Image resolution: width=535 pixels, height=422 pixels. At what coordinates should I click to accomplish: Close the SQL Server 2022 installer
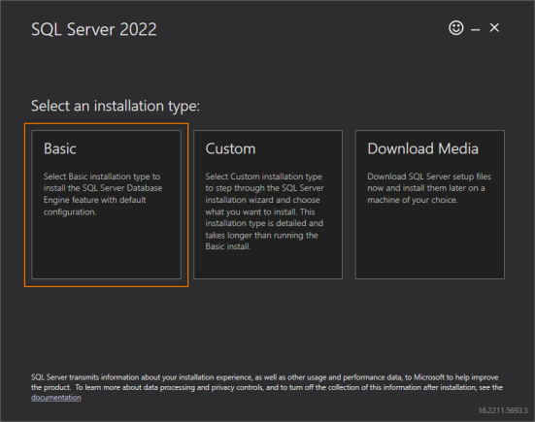pyautogui.click(x=494, y=27)
